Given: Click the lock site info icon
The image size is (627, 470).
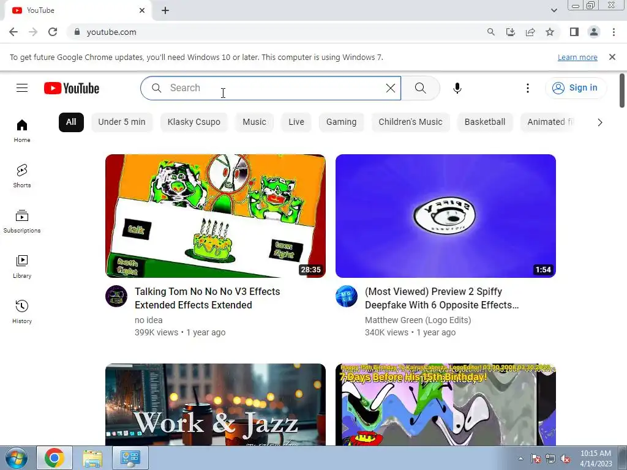Looking at the screenshot, I should [77, 32].
